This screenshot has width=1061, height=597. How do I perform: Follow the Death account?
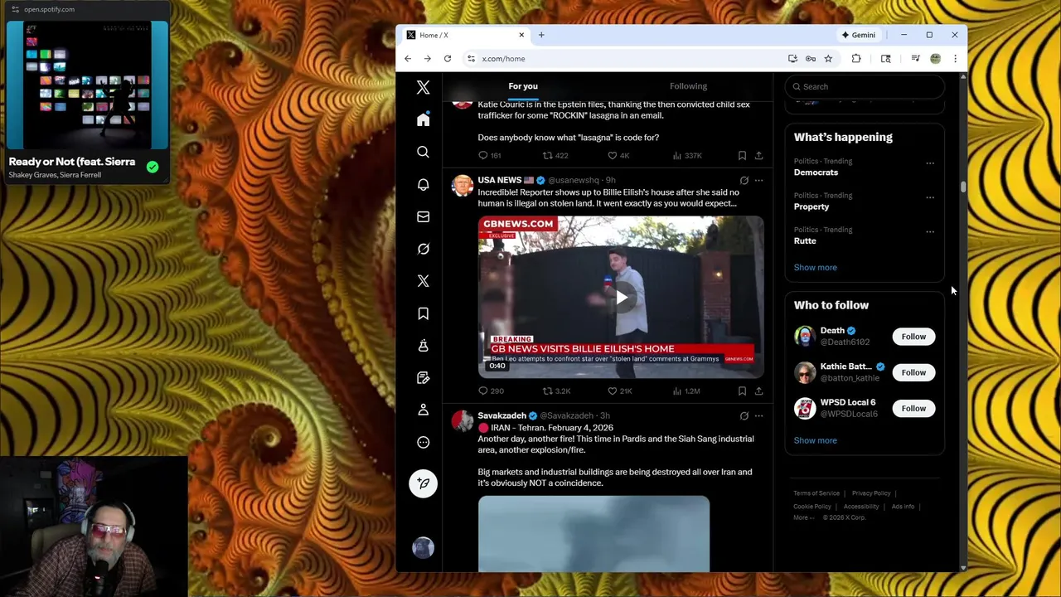point(913,337)
